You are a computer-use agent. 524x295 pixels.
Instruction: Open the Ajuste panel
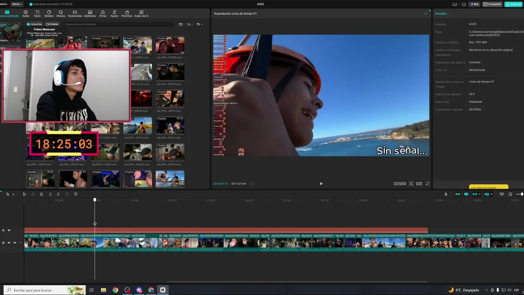[x=114, y=14]
